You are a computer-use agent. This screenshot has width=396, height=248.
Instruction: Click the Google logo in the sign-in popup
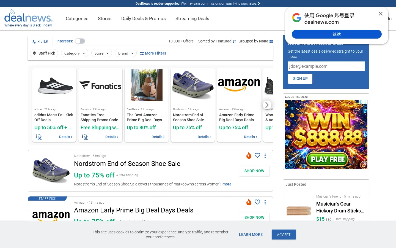point(296,18)
